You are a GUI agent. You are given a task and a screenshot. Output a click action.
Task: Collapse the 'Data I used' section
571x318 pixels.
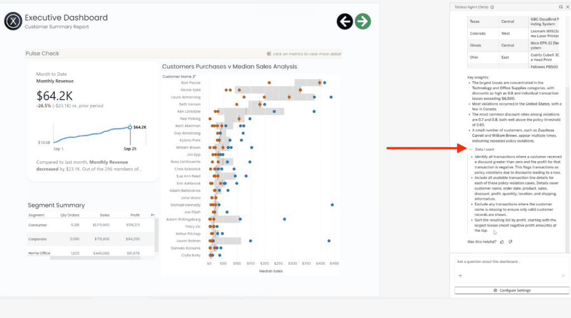click(x=471, y=150)
